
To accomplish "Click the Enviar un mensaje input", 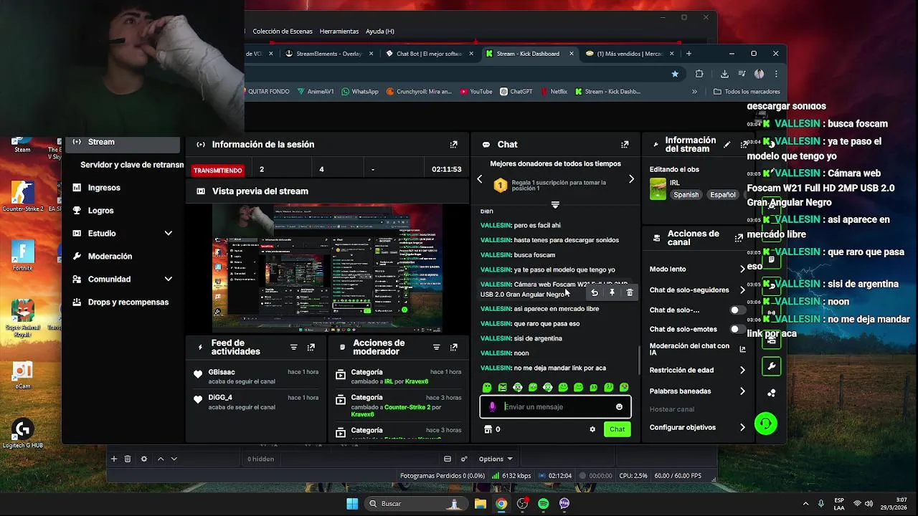I will 555,406.
